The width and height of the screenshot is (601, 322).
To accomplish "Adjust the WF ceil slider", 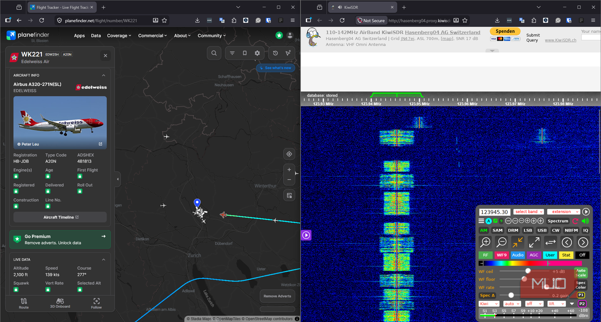I will pyautogui.click(x=525, y=271).
